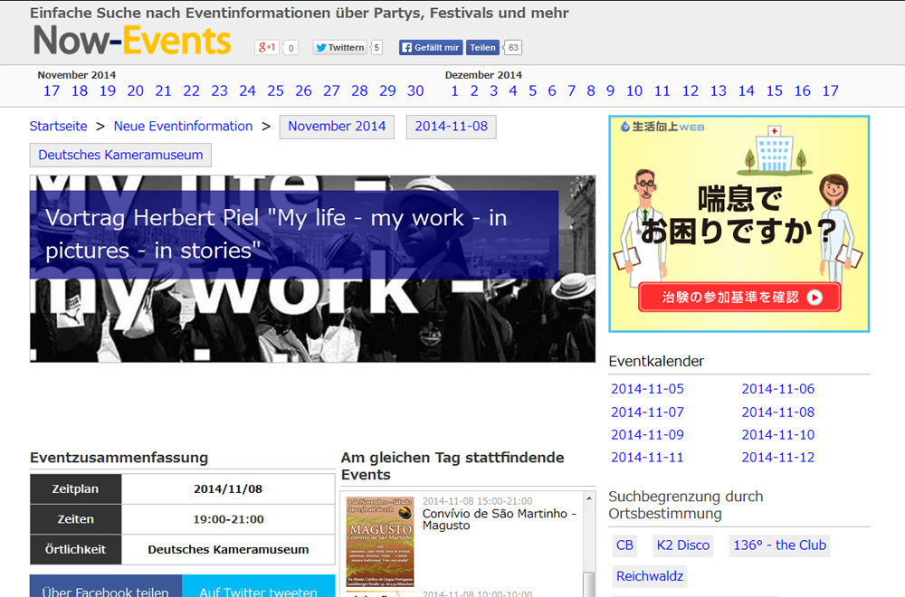Filter by location Reichwaldz
Viewport: 905px width, 597px height.
click(650, 576)
